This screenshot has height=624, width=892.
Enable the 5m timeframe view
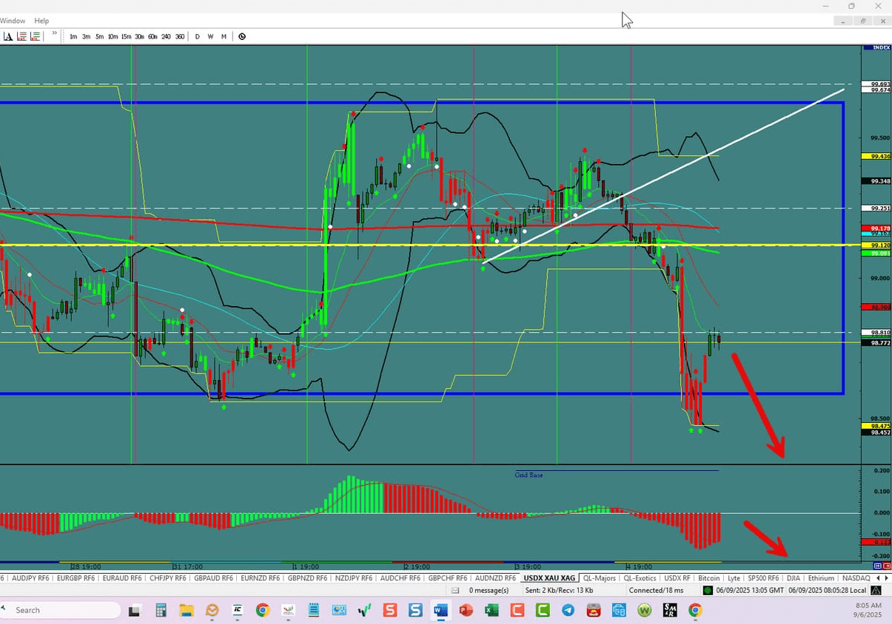(98, 36)
